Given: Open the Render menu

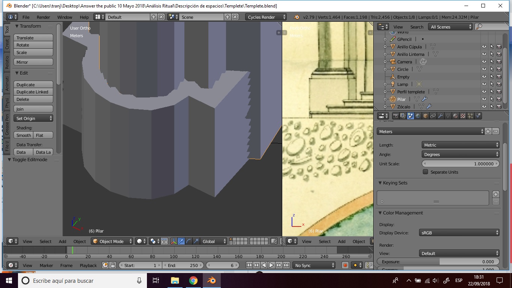Looking at the screenshot, I should pyautogui.click(x=43, y=17).
